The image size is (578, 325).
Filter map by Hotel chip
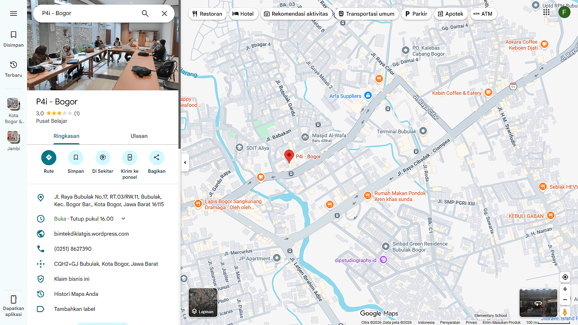(243, 14)
